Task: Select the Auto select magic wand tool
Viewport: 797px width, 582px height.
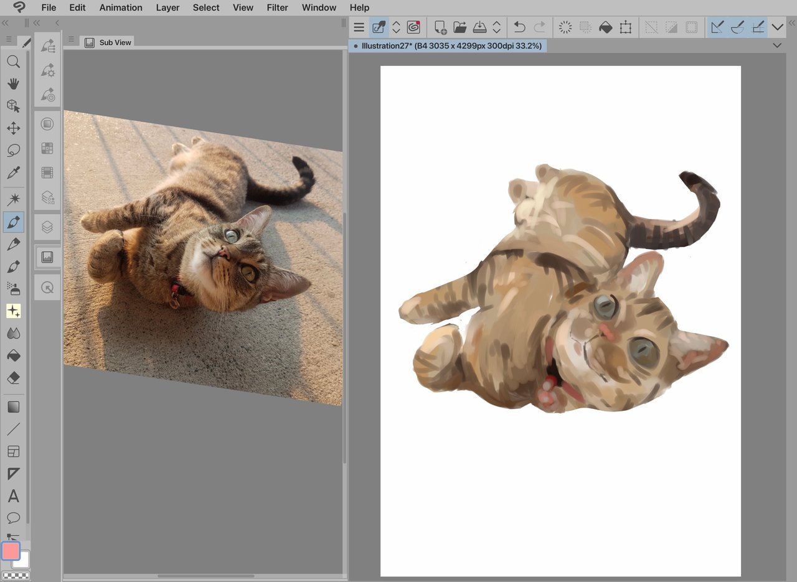Action: (x=13, y=199)
